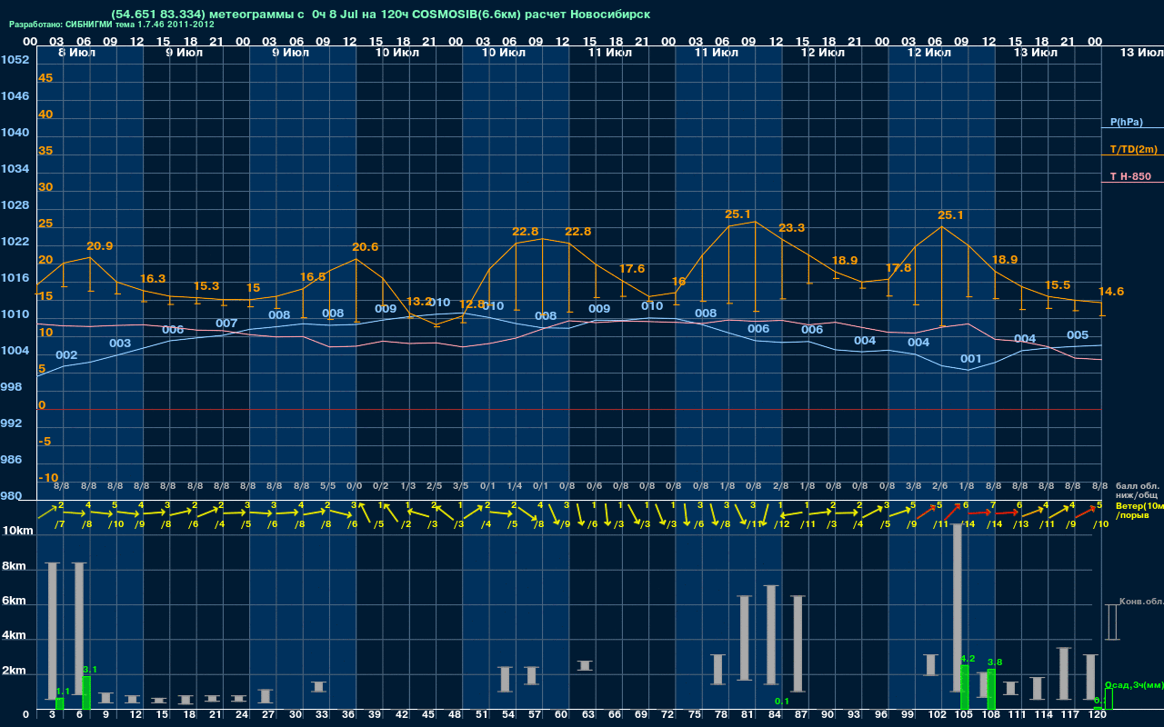Image resolution: width=1164 pixels, height=727 pixels.
Task: Click the 17.8 temperature label
Action: tap(898, 268)
